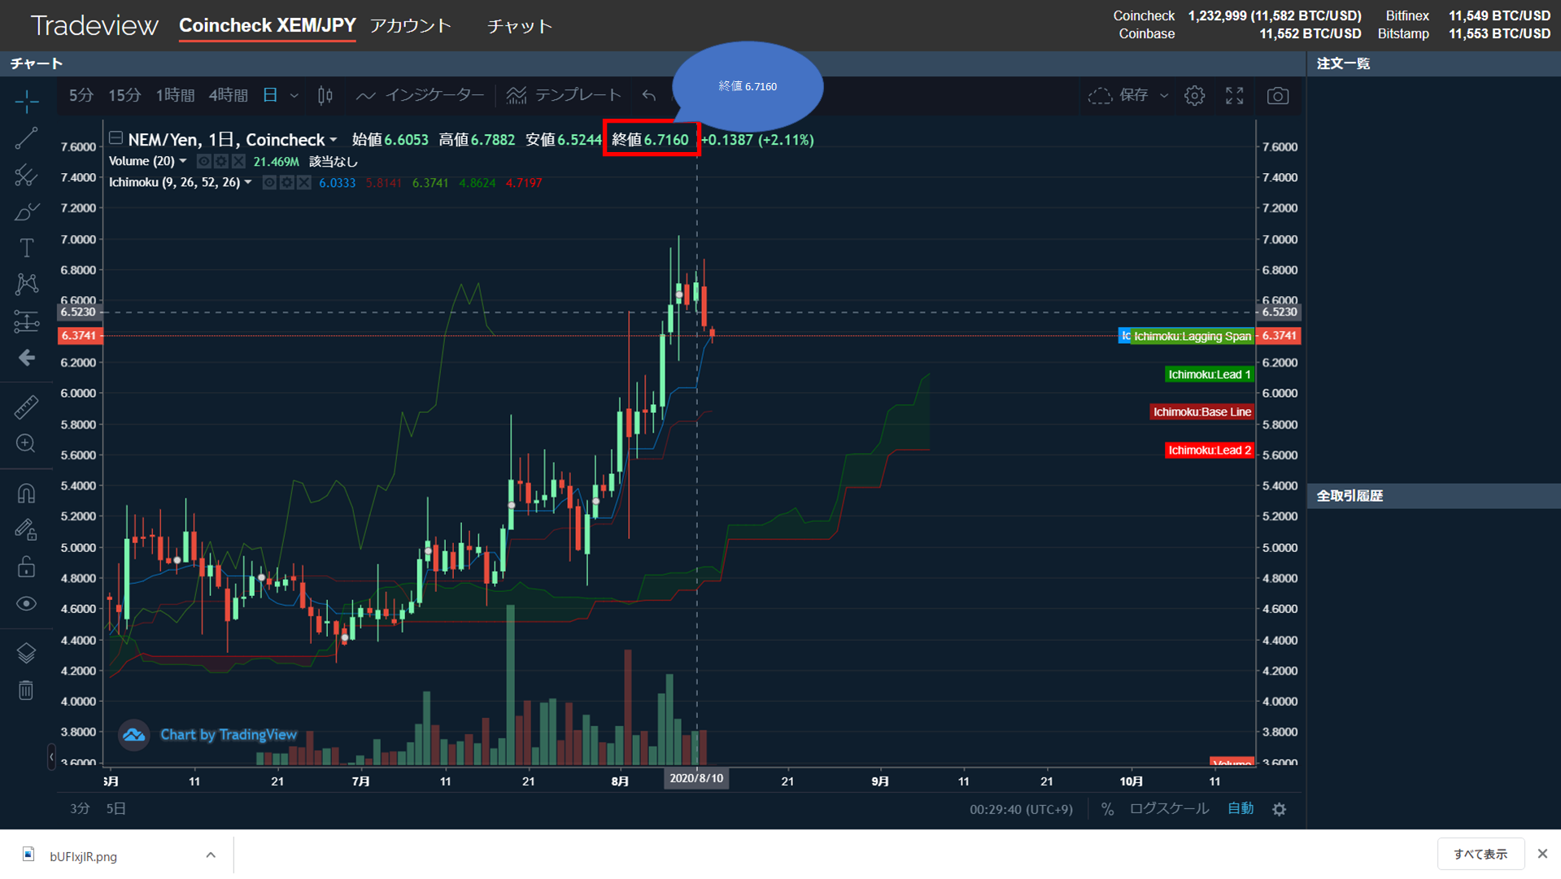The height and width of the screenshot is (879, 1561).
Task: Open chart settings gear in top toolbar
Action: click(1194, 96)
